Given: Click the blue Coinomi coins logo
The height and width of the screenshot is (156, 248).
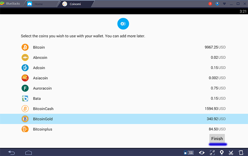Looking at the screenshot, I should (123, 24).
